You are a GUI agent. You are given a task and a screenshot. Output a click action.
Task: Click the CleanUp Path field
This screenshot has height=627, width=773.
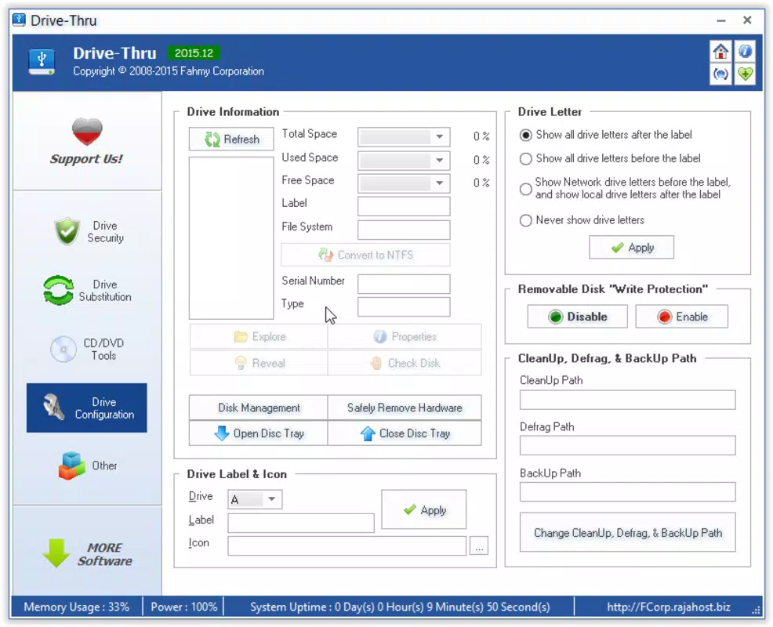pos(627,400)
